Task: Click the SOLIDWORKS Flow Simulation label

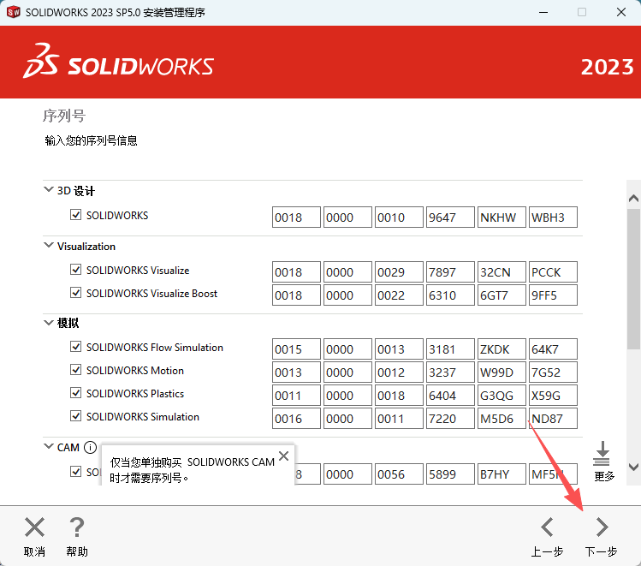Action: (155, 347)
